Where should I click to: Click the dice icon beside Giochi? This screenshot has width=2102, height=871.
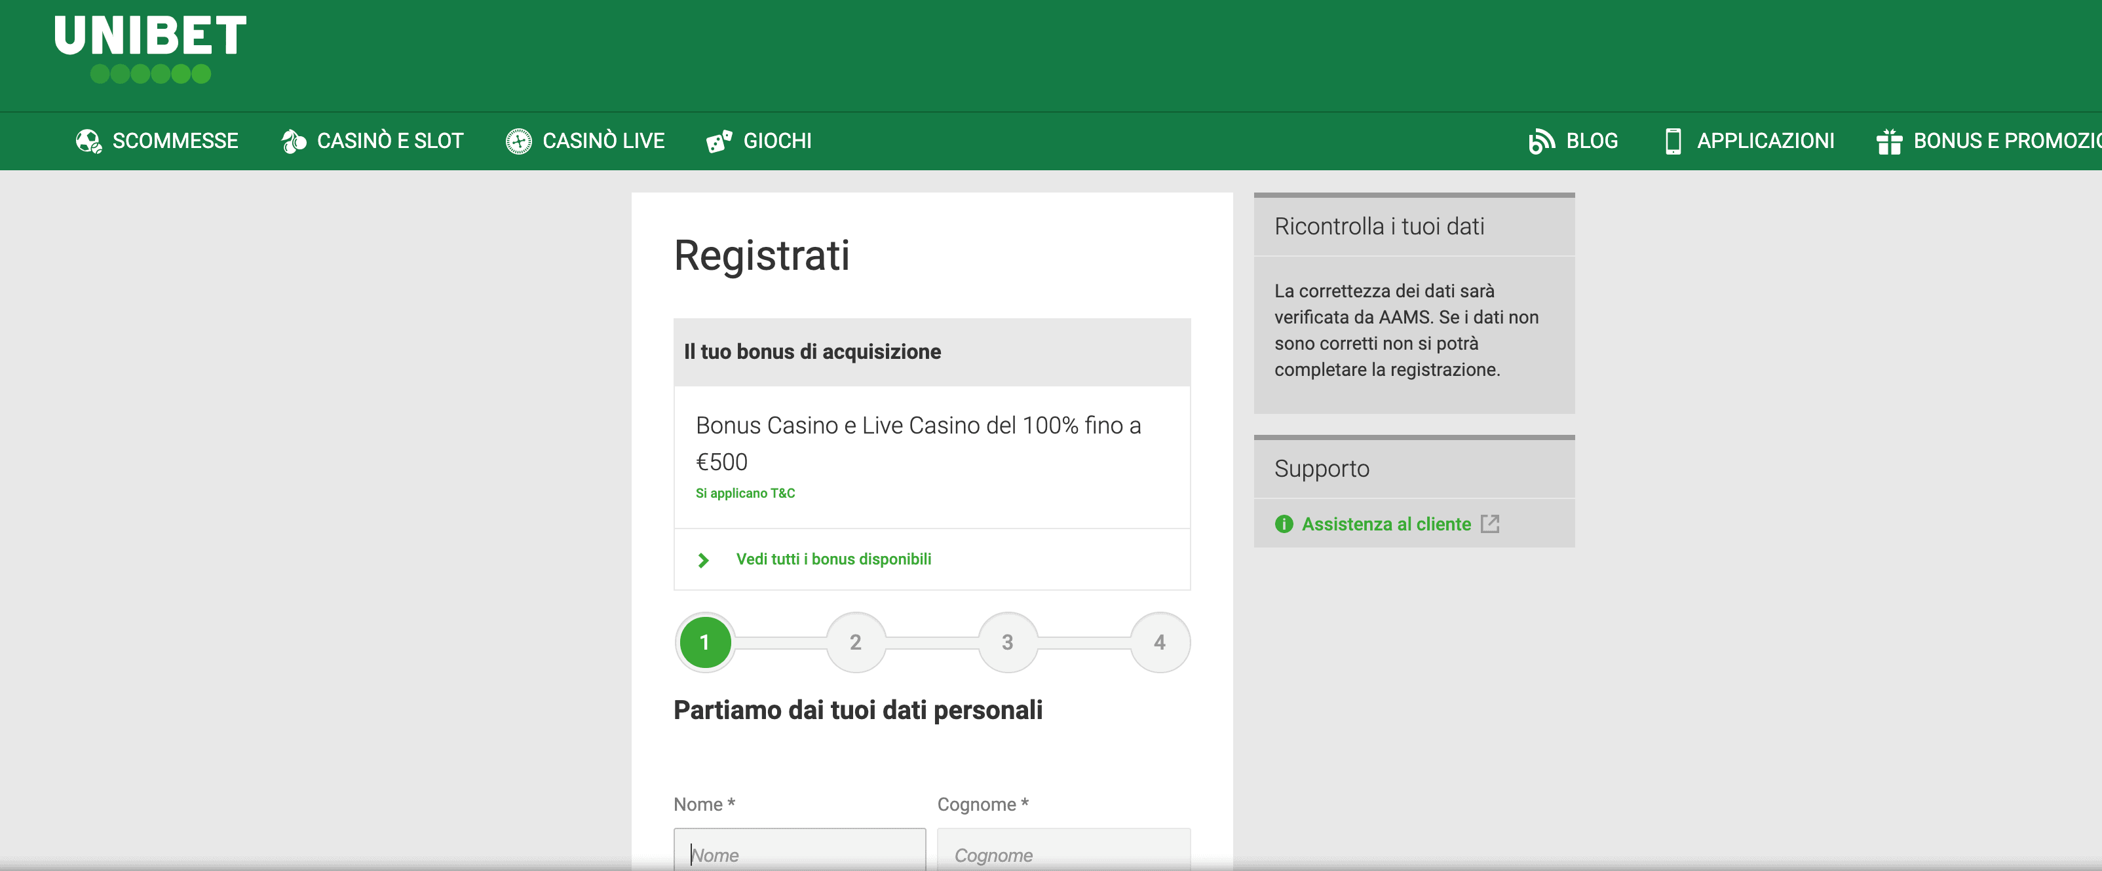[719, 141]
